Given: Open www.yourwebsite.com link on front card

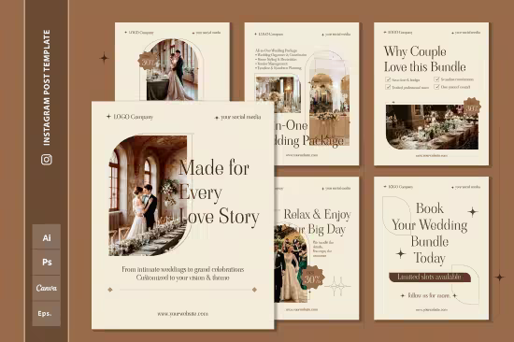Looking at the screenshot, I should pos(182,314).
